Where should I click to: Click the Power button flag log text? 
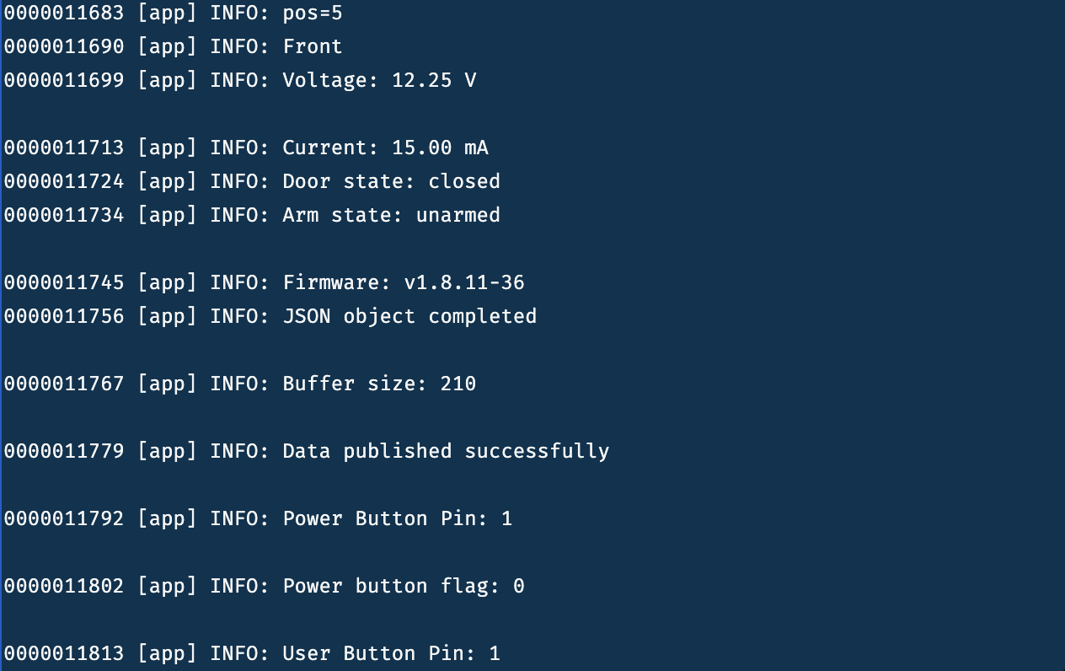(x=403, y=587)
